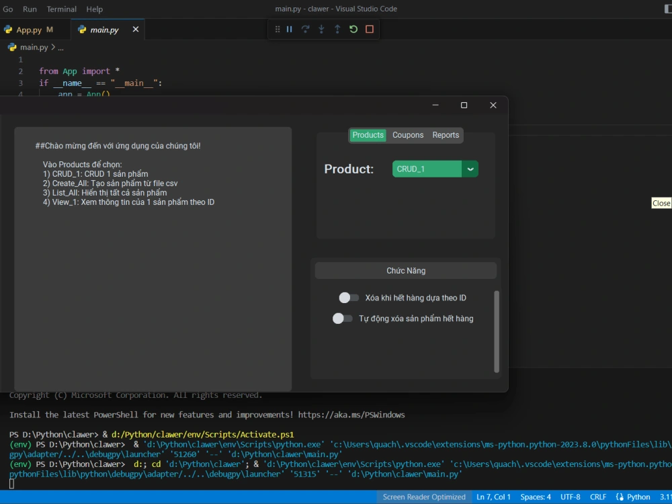Click the Python icon on App.py tab

click(8, 30)
